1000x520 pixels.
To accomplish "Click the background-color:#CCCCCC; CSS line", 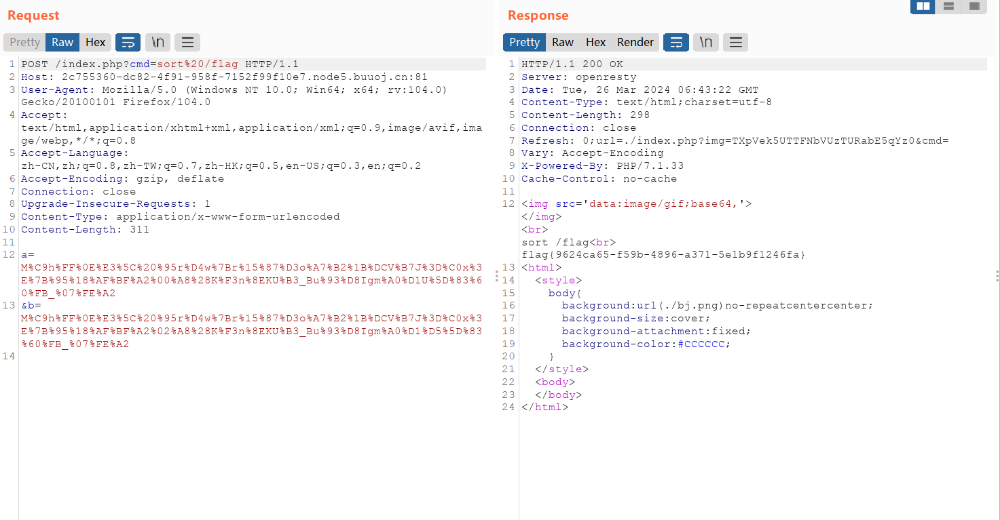I will [646, 344].
